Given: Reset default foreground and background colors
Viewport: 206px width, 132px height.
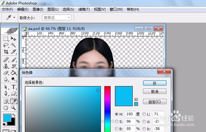Looking at the screenshot, I should pyautogui.click(x=4, y=125).
